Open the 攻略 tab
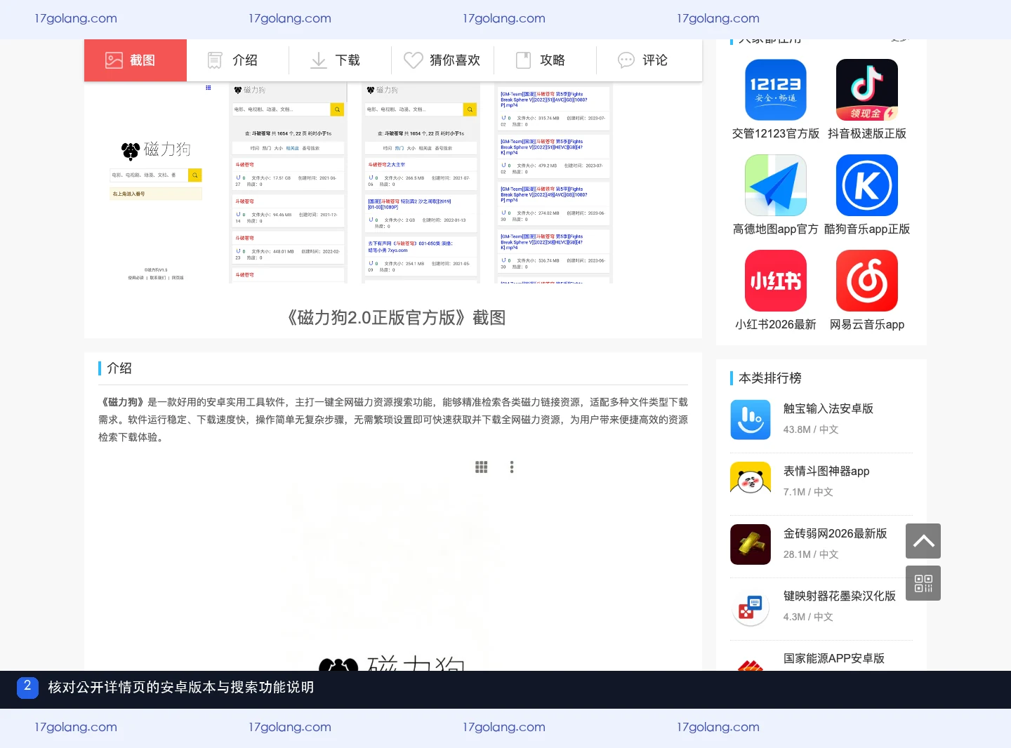 [x=546, y=60]
